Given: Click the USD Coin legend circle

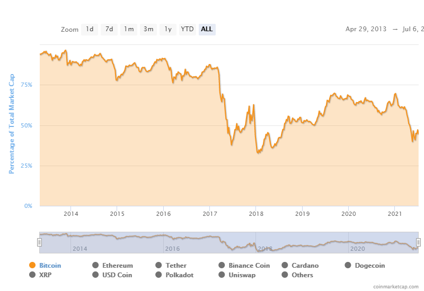Looking at the screenshot, I should [x=95, y=275].
